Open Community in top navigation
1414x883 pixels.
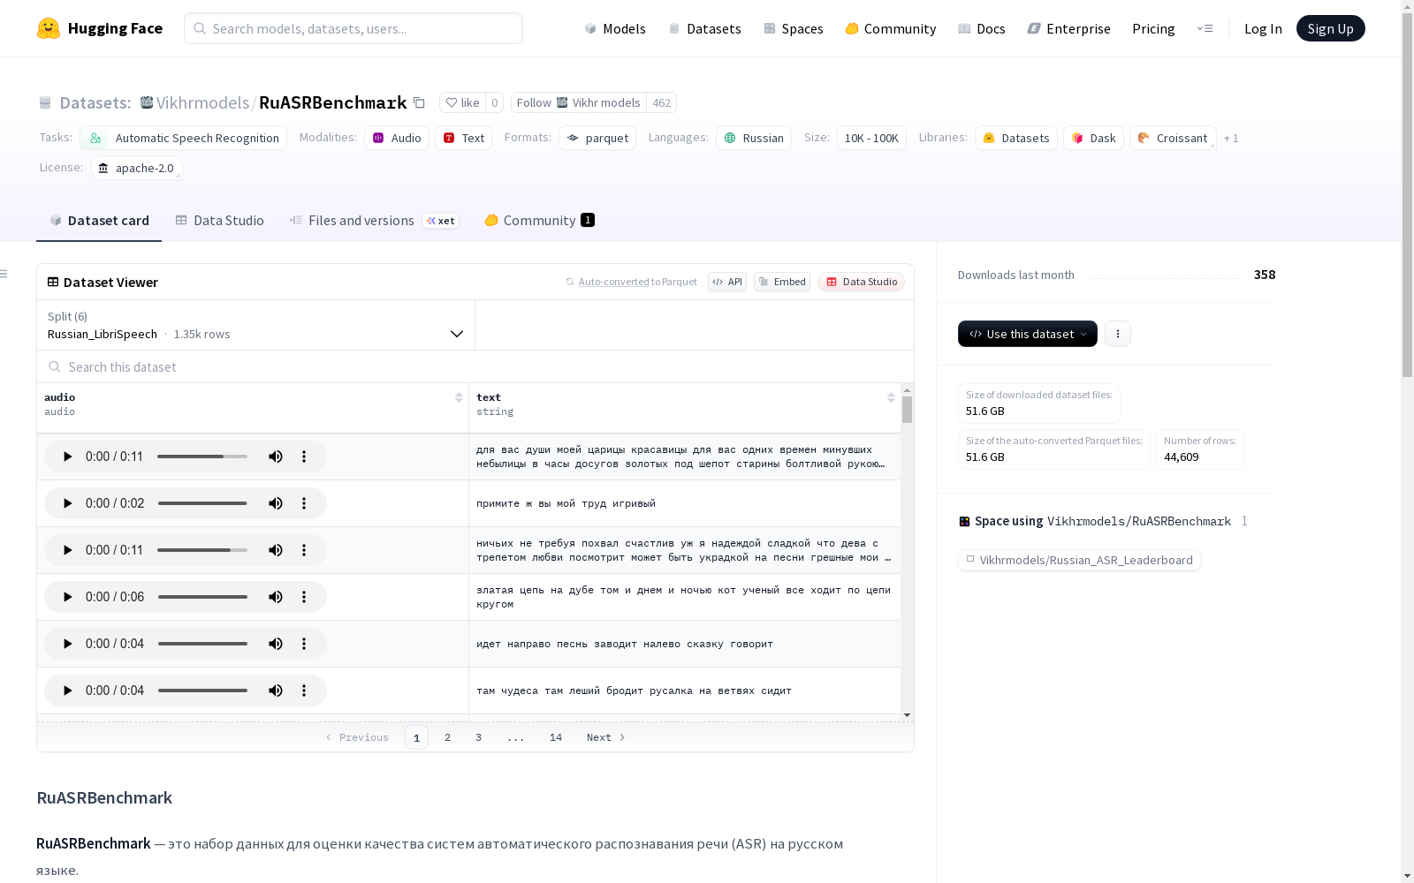pyautogui.click(x=891, y=28)
